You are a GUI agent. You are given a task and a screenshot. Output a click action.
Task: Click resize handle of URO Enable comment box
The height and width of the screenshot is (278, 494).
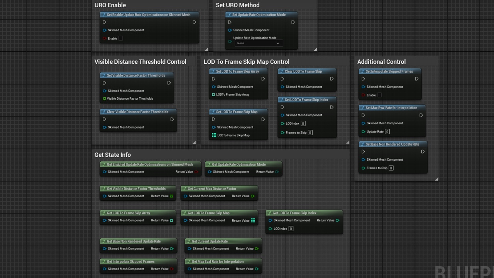click(206, 49)
